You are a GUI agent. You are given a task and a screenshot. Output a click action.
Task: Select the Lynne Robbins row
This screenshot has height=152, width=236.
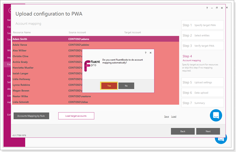coord(47,85)
